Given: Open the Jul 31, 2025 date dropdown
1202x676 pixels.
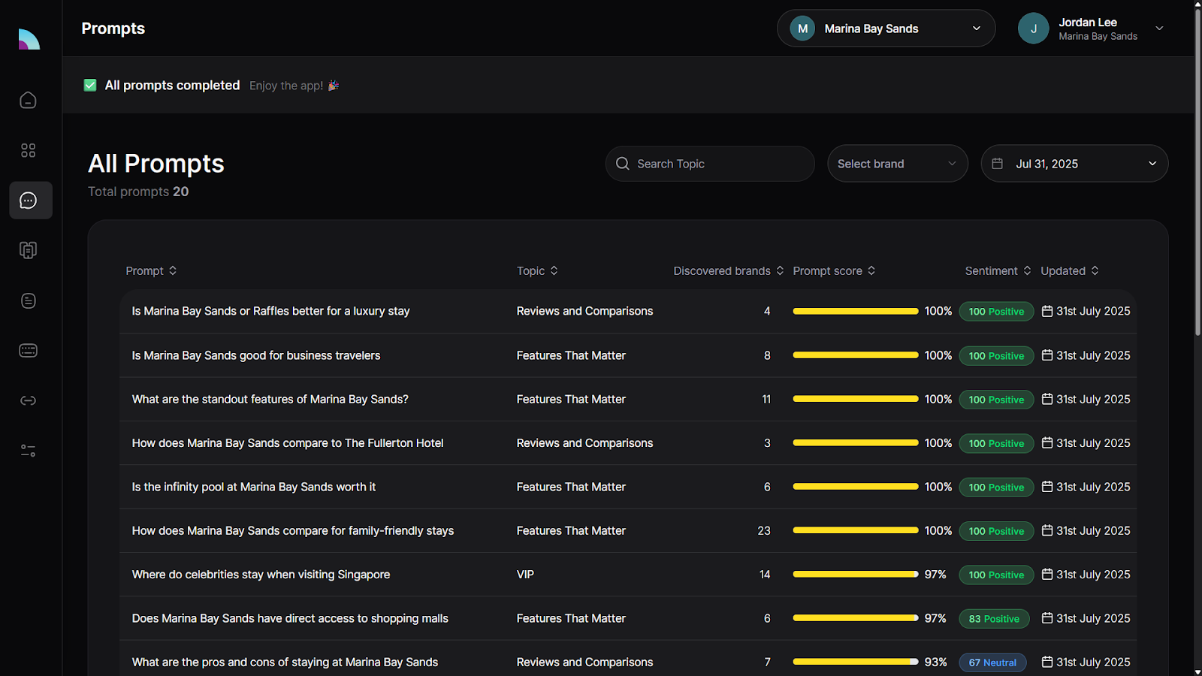Looking at the screenshot, I should (x=1074, y=164).
